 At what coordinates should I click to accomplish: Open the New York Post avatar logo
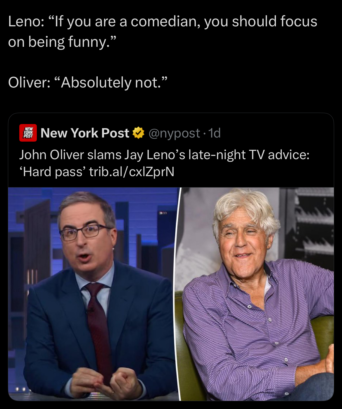click(28, 133)
